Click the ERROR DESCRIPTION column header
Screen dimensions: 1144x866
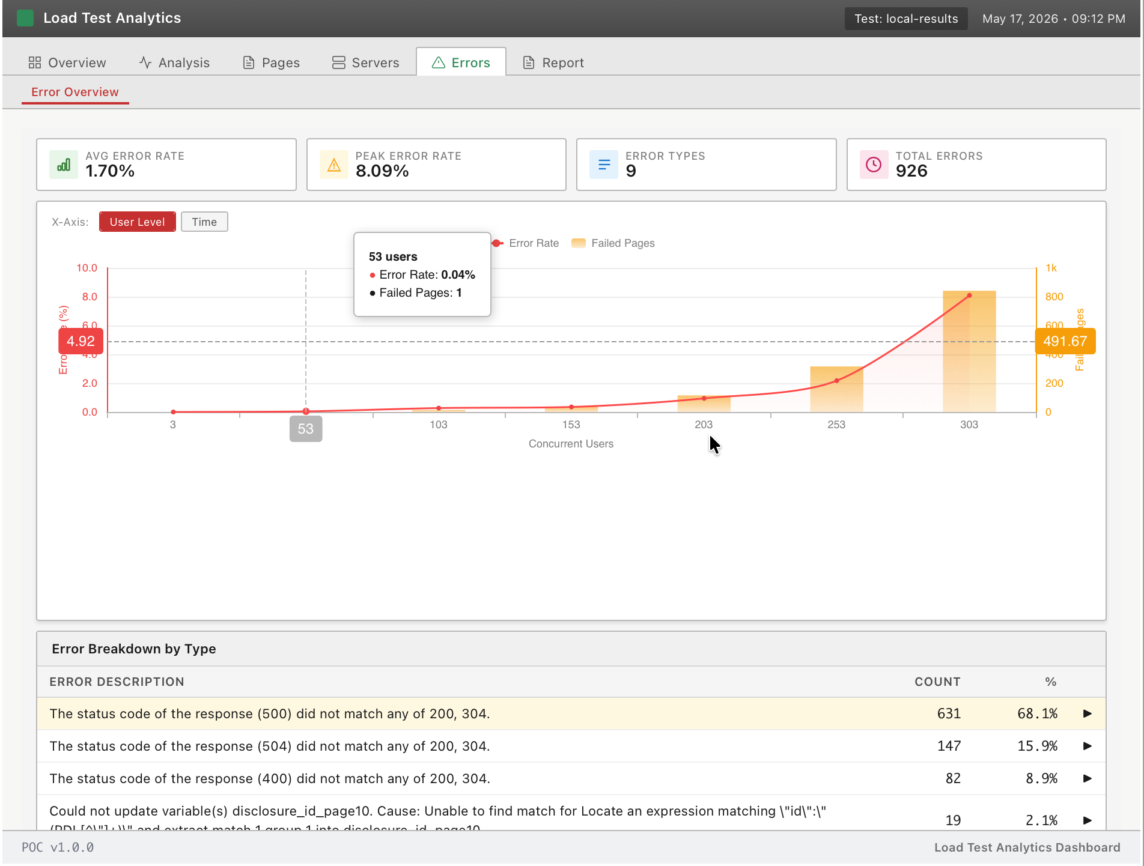click(117, 682)
